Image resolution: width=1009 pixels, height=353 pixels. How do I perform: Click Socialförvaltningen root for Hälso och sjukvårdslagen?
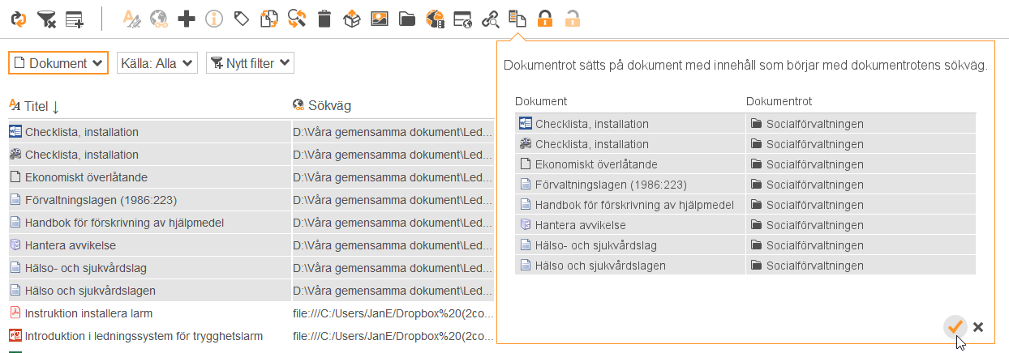click(814, 266)
